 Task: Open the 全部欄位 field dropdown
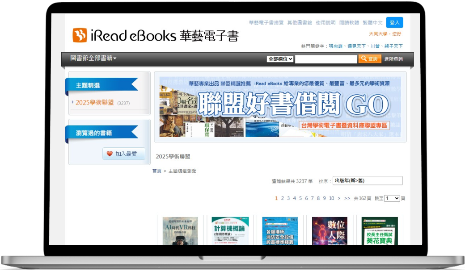[x=280, y=59]
